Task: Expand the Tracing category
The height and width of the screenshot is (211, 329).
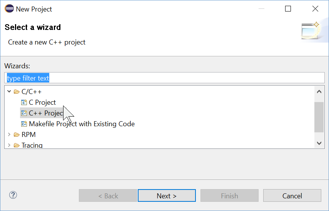Action: pos(9,145)
